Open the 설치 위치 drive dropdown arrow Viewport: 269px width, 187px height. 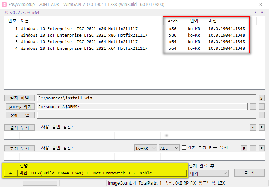point(253,127)
